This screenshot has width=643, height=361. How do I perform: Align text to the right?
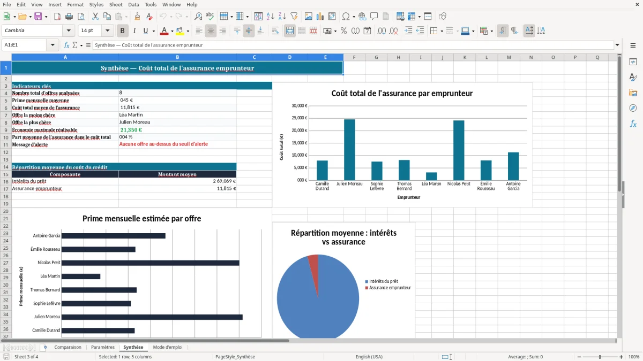(223, 31)
